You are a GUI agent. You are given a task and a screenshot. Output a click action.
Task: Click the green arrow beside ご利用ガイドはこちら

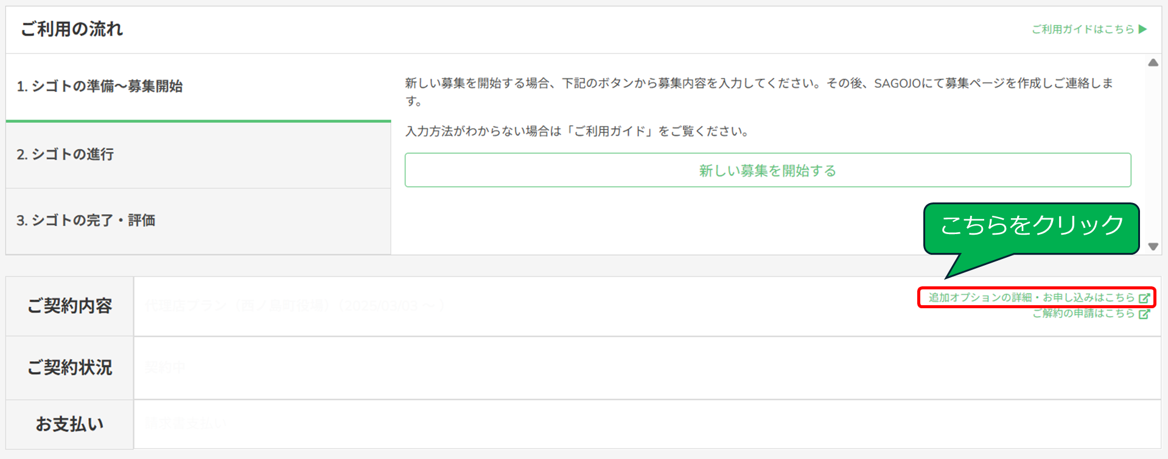tap(1142, 29)
